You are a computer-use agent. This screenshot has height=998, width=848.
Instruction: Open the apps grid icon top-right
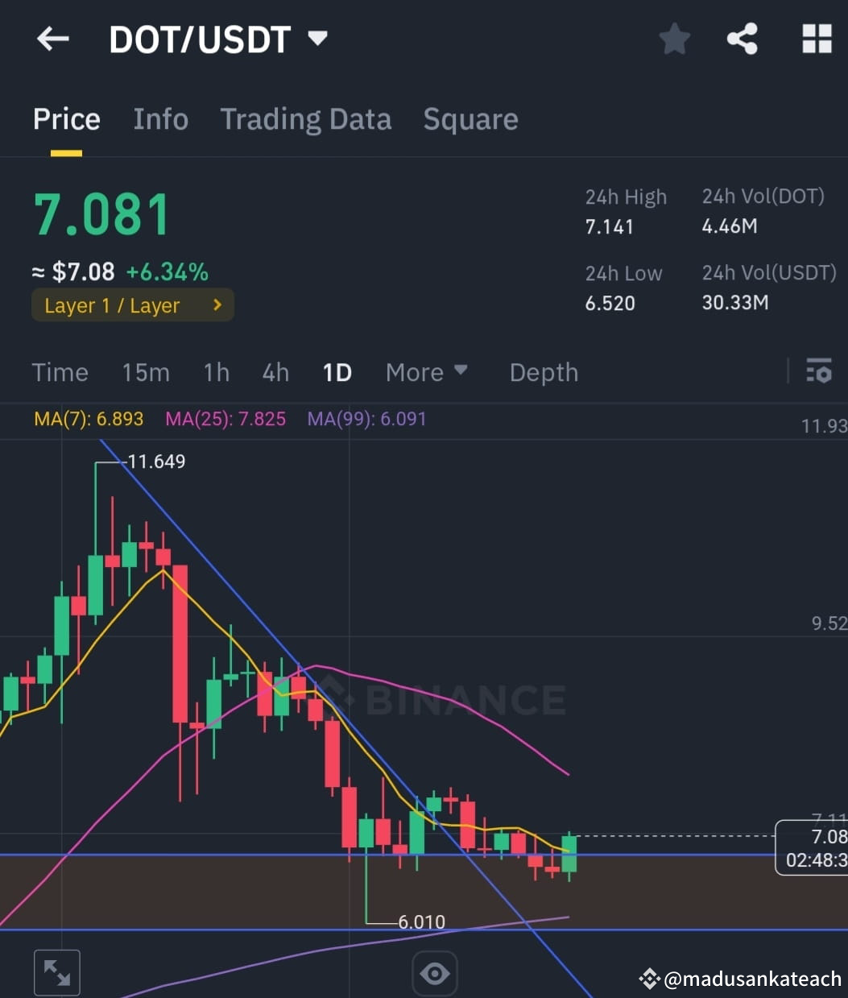click(x=817, y=39)
